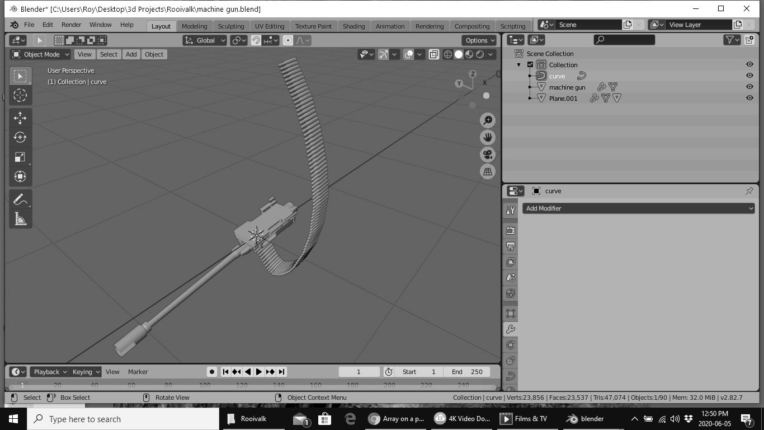
Task: Toggle X-ray view icon
Action: pyautogui.click(x=434, y=54)
